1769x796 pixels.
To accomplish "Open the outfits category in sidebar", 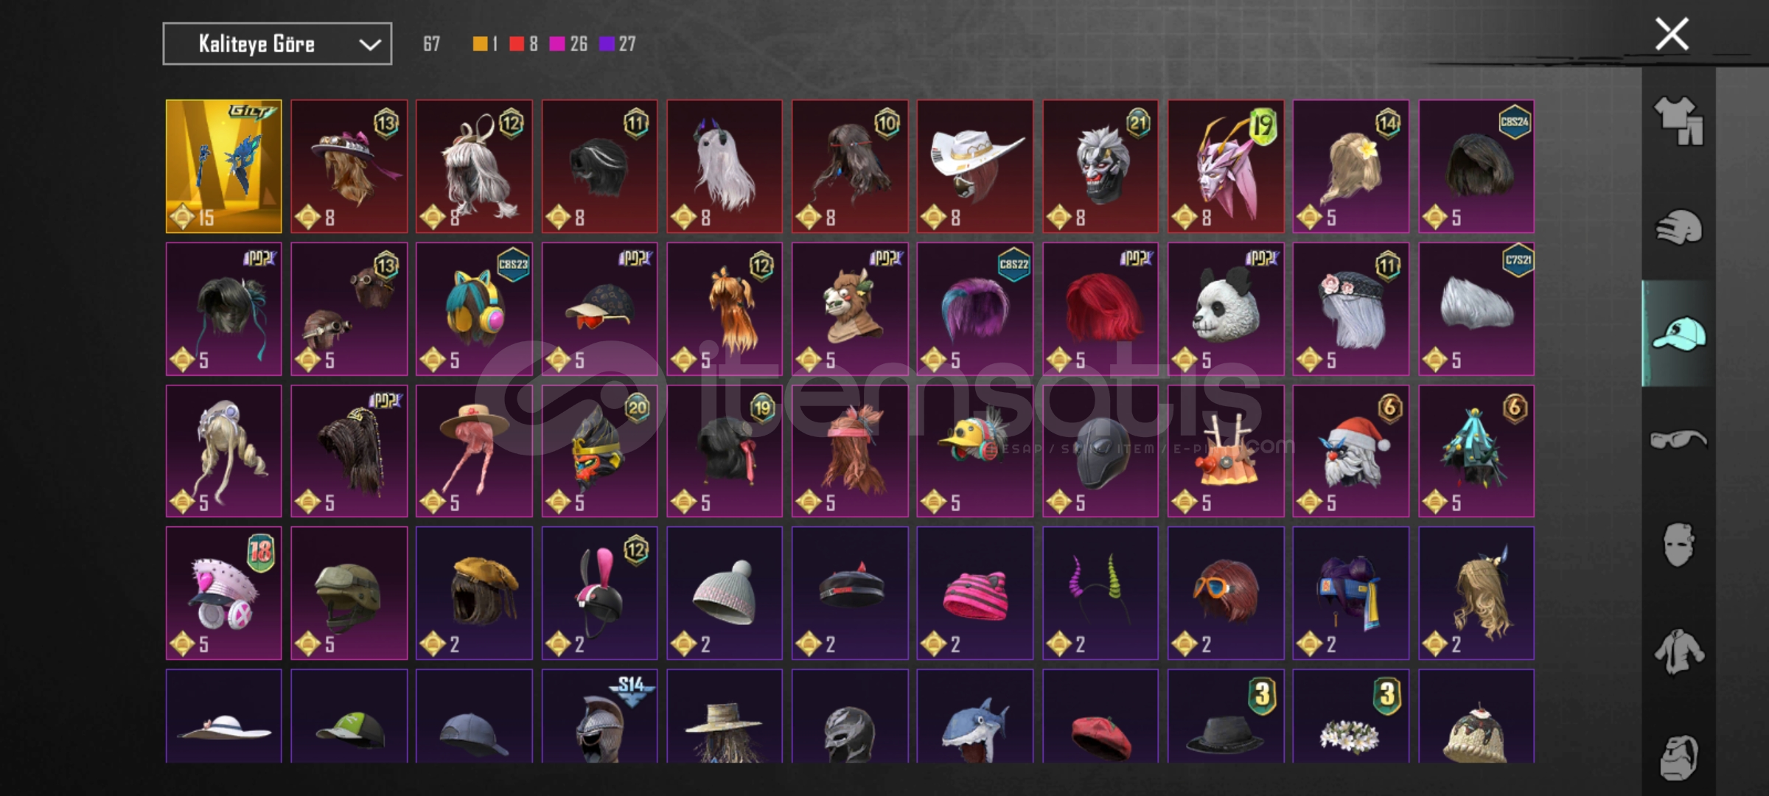I will (x=1678, y=121).
